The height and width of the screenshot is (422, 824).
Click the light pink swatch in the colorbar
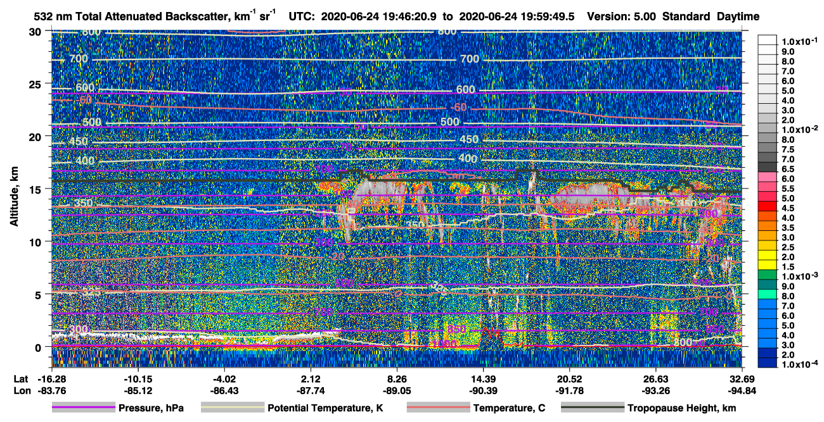(x=768, y=177)
